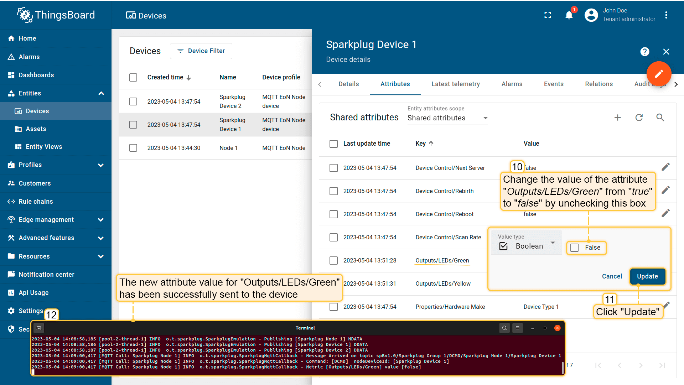The height and width of the screenshot is (385, 684).
Task: Open the Device Filter button
Action: 201,51
